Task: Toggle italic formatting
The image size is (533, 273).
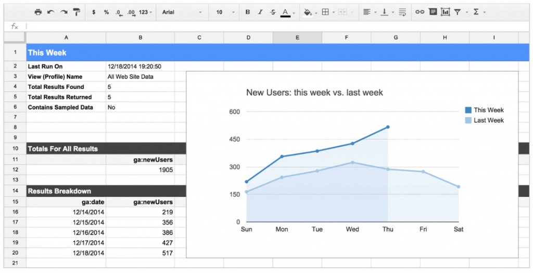Action: point(260,12)
